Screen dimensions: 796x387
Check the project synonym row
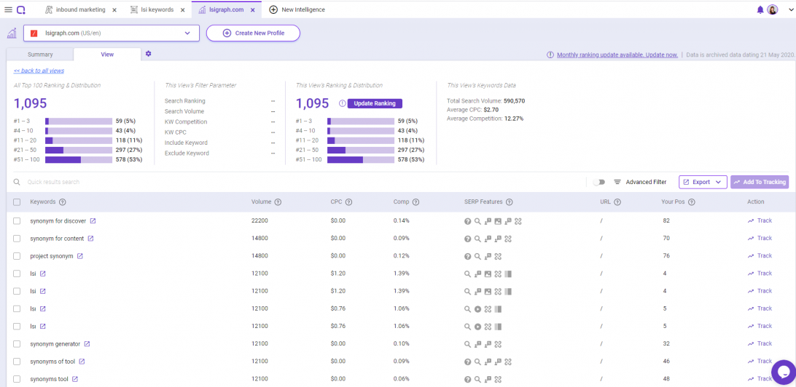click(17, 256)
